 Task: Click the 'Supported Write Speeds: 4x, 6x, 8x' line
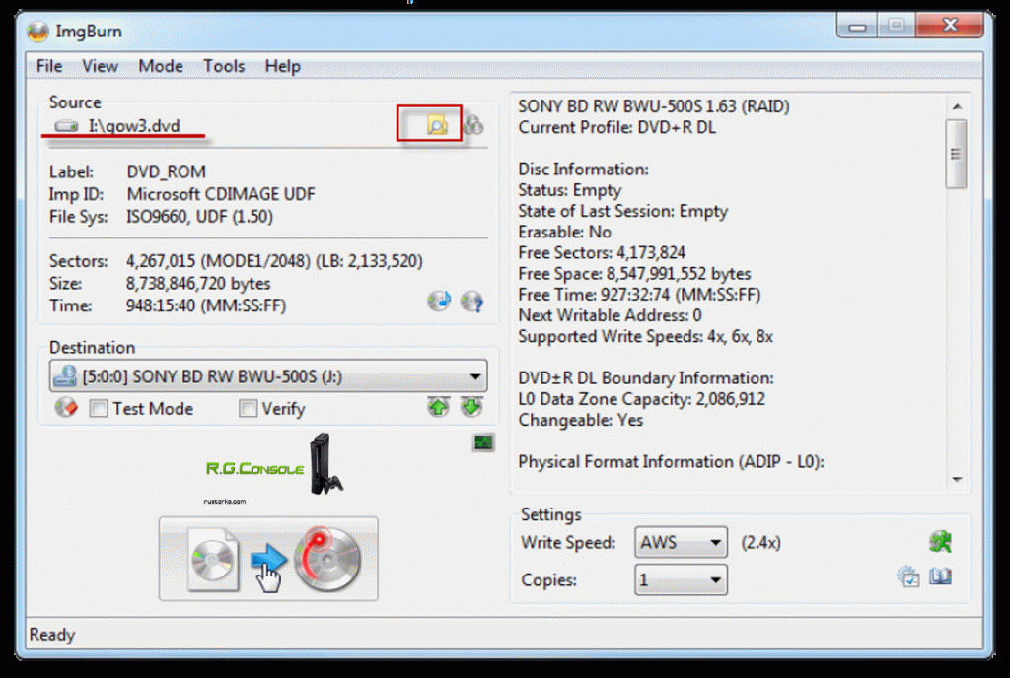coord(645,336)
